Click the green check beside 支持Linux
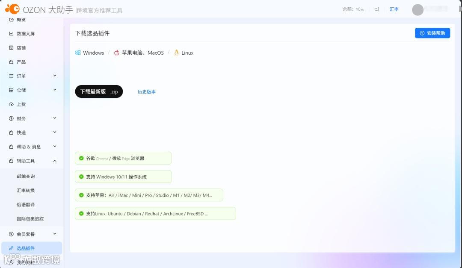This screenshot has width=462, height=268. click(81, 214)
